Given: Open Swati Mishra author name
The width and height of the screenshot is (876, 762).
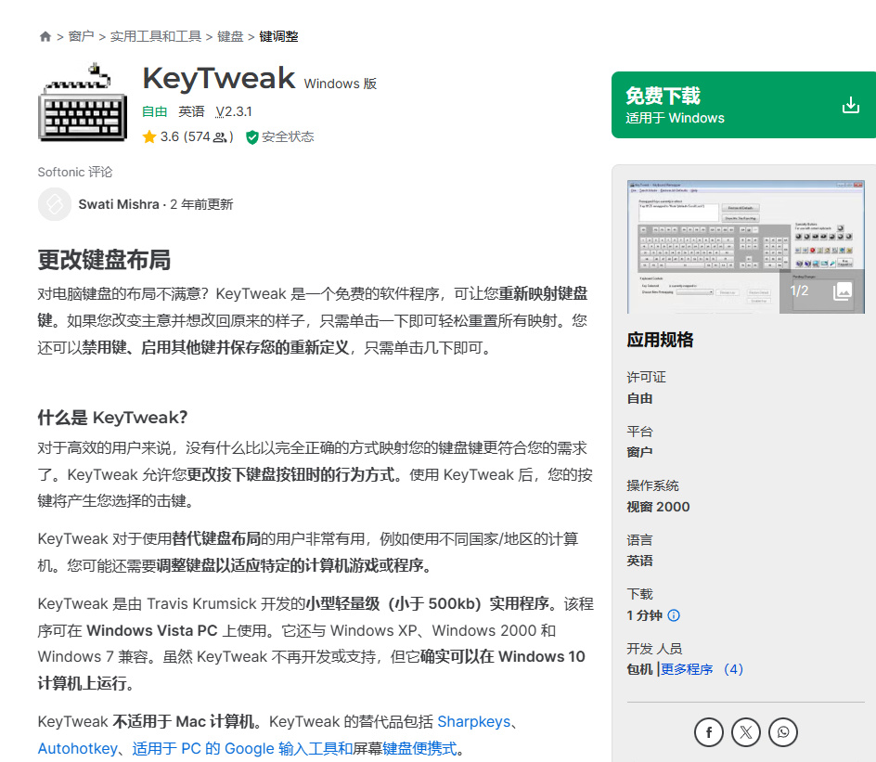Looking at the screenshot, I should [119, 204].
